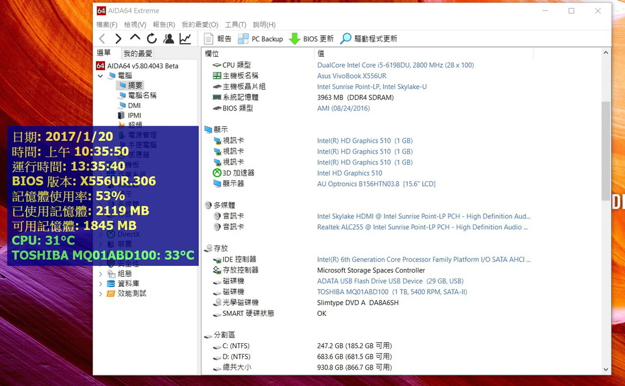Open the Asus VivoBook X556UR link
625x386 pixels.
tap(352, 76)
